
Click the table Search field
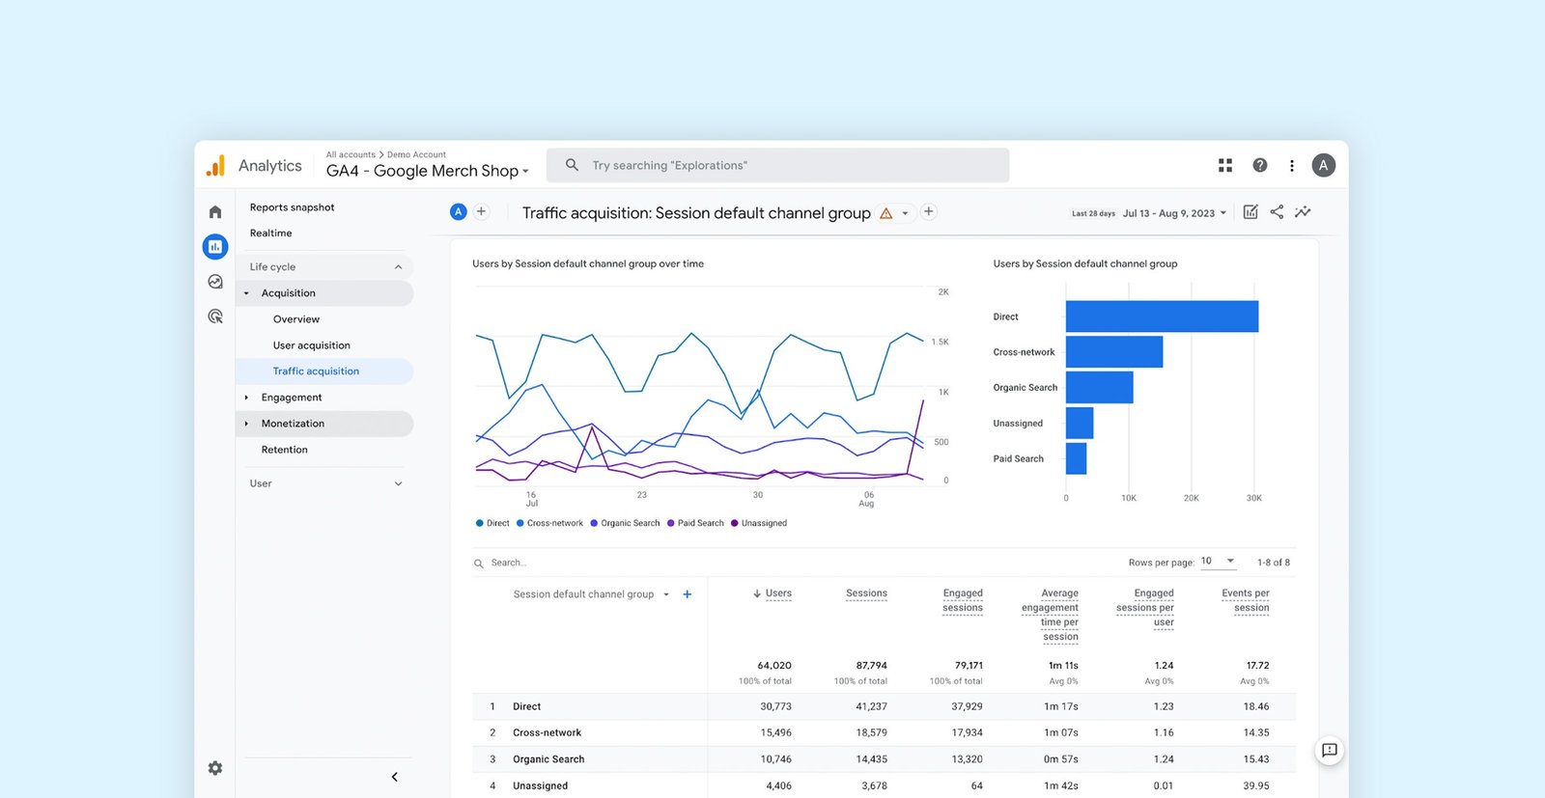point(509,563)
